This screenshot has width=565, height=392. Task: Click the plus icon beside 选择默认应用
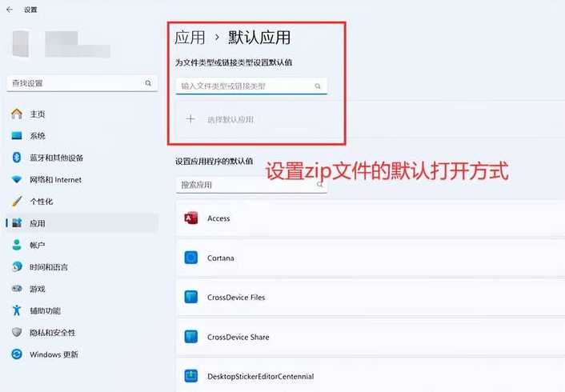coord(190,119)
